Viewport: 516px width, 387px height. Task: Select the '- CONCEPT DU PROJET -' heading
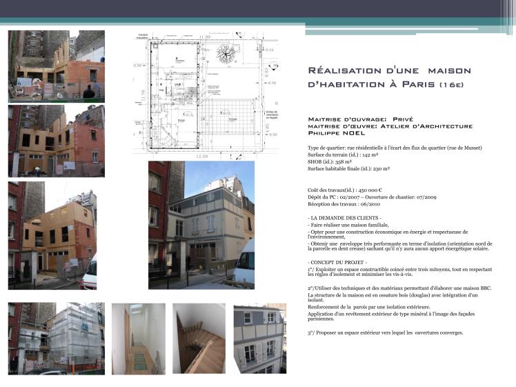click(337, 262)
